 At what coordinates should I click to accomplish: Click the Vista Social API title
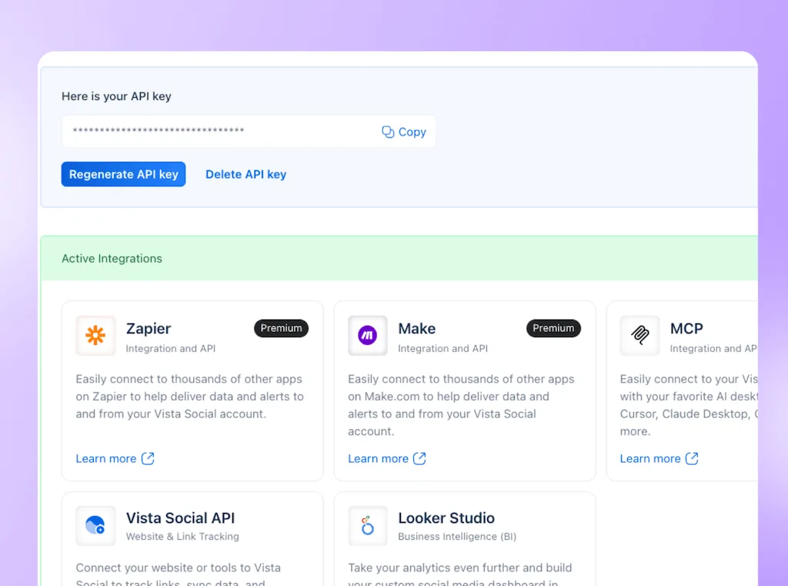tap(180, 518)
